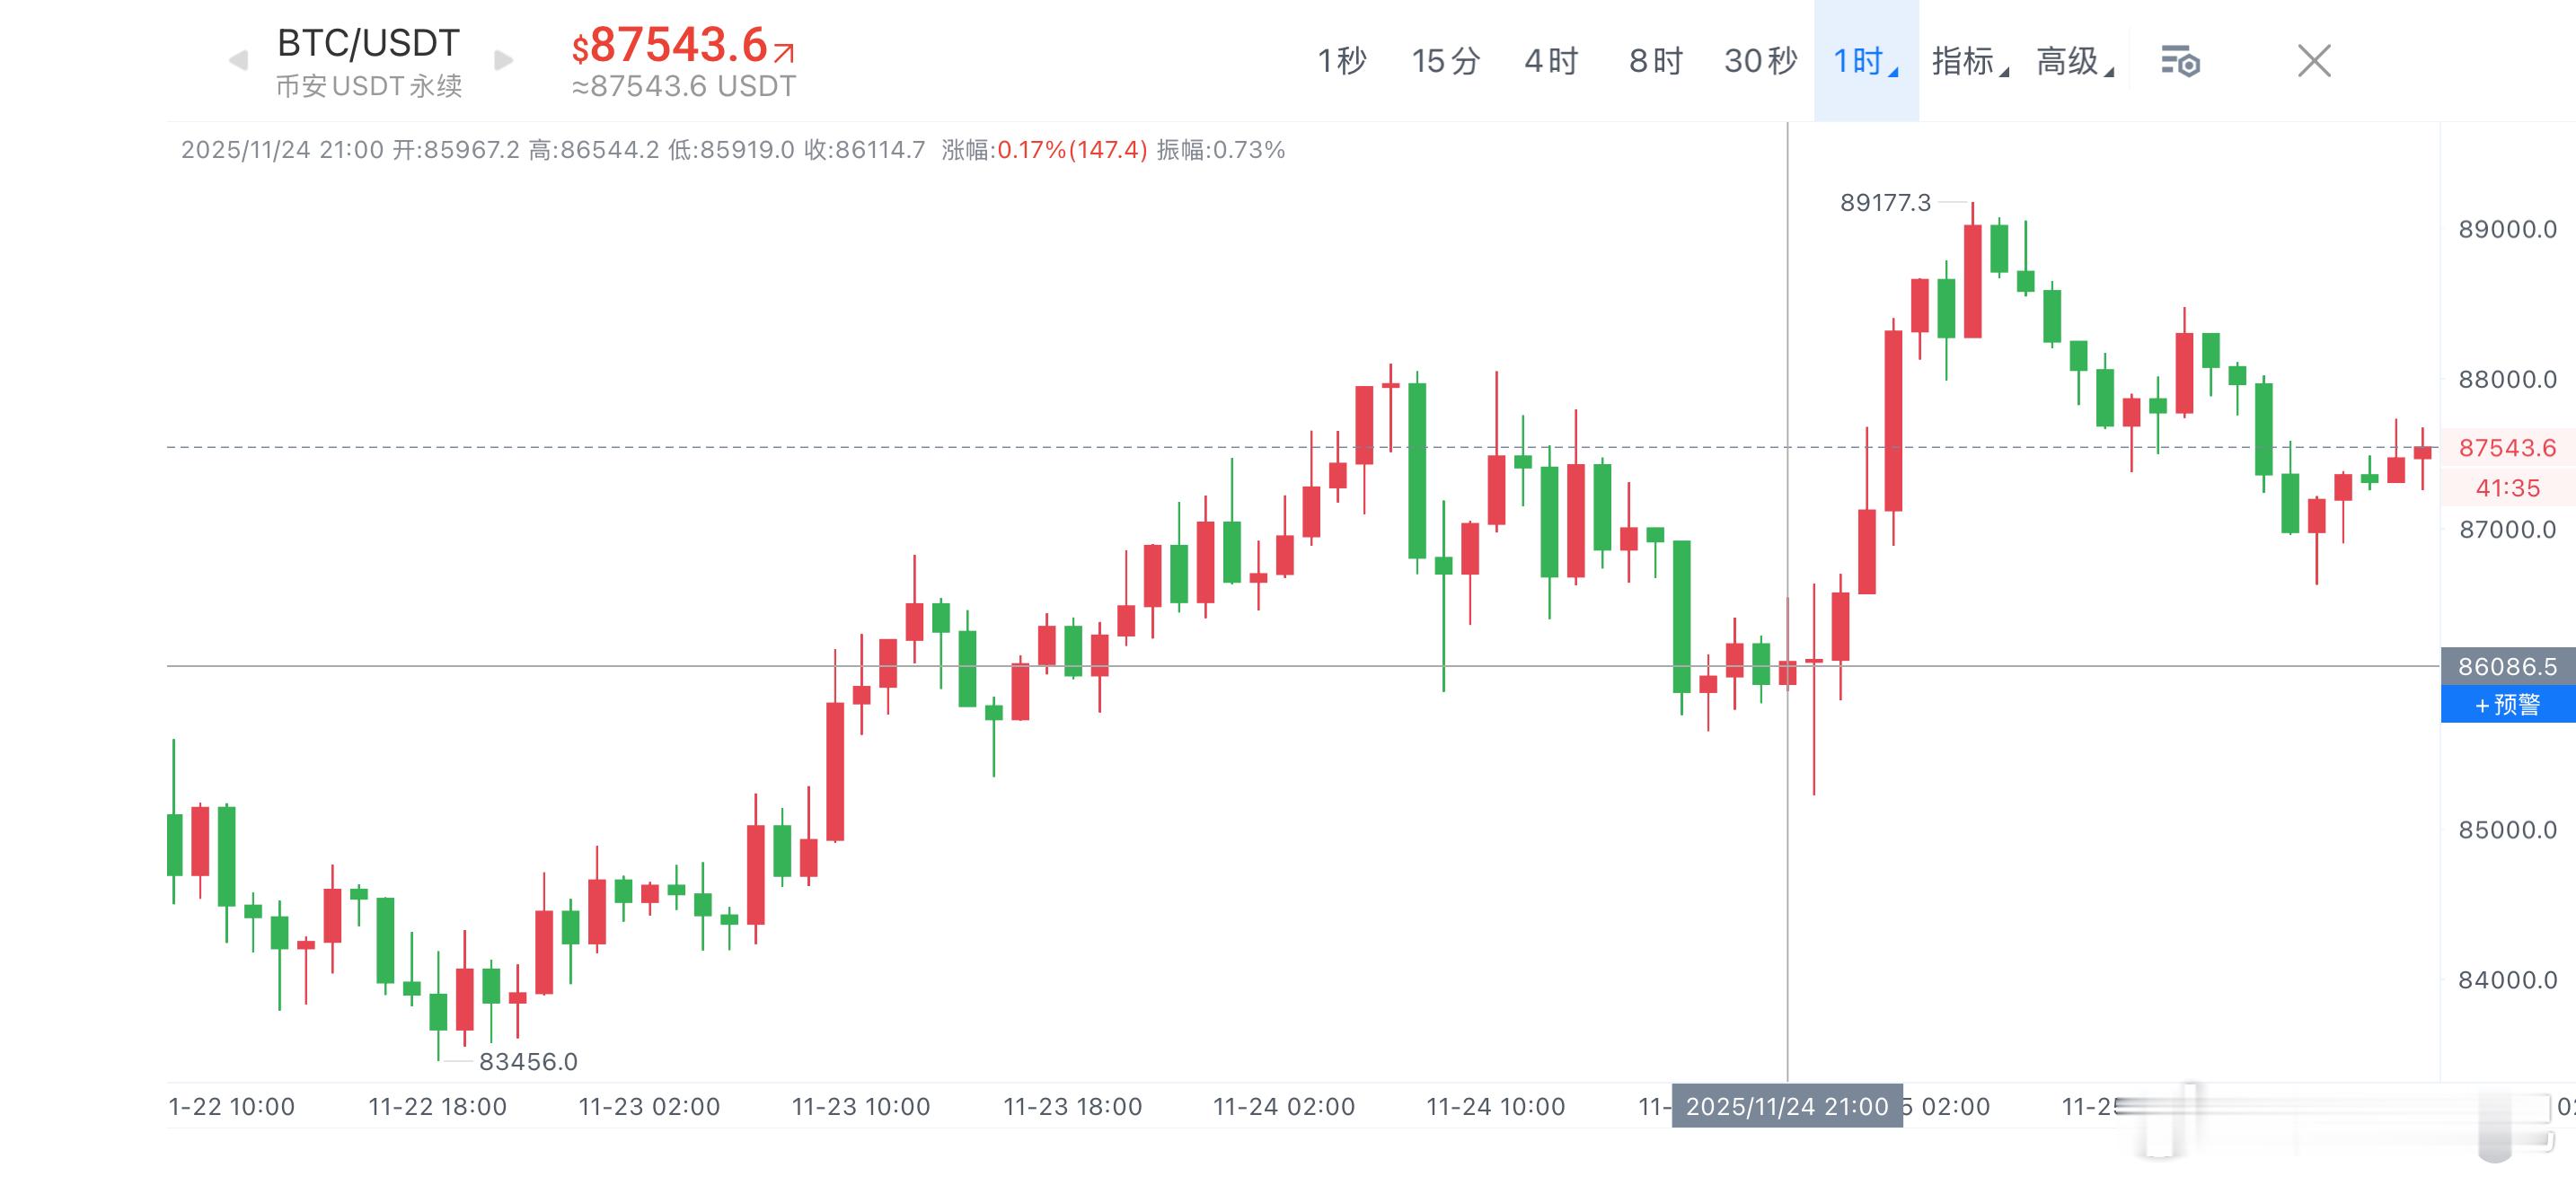Select the 8时 interval
Screen dimensions: 2576x1185
[x=1655, y=61]
